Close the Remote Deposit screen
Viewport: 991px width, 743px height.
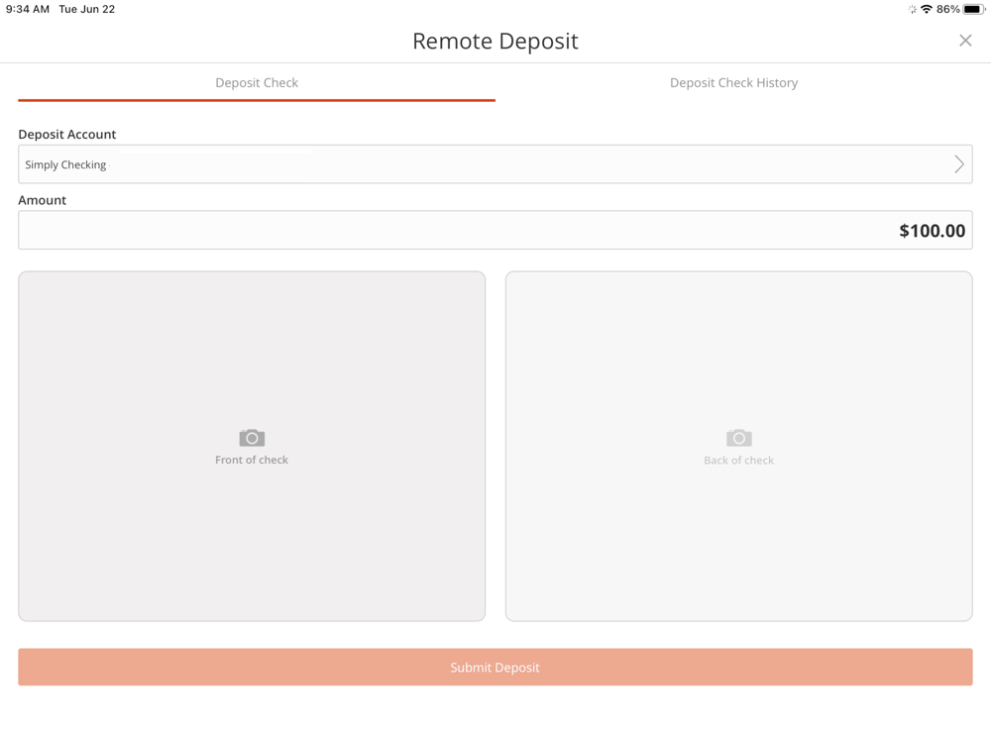pyautogui.click(x=965, y=41)
